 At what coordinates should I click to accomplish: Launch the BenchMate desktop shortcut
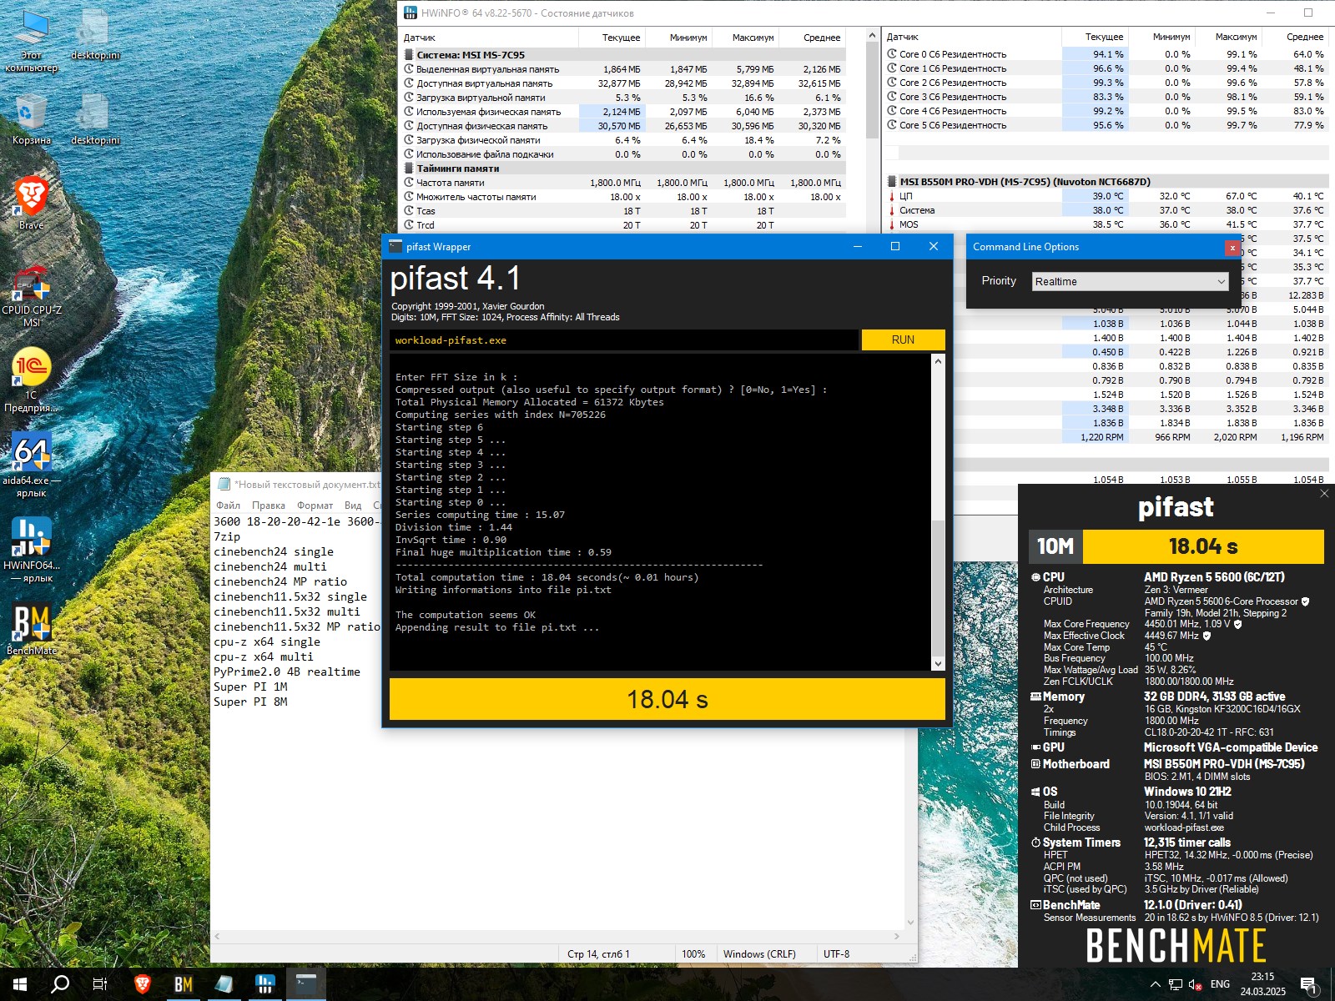[32, 630]
